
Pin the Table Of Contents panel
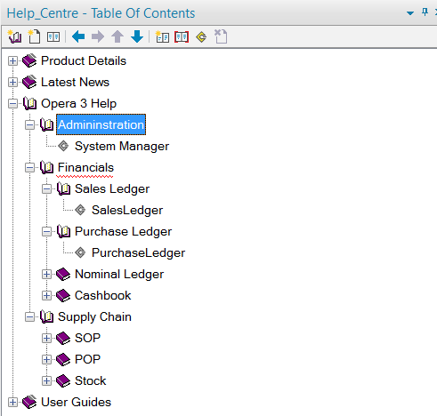(x=425, y=12)
